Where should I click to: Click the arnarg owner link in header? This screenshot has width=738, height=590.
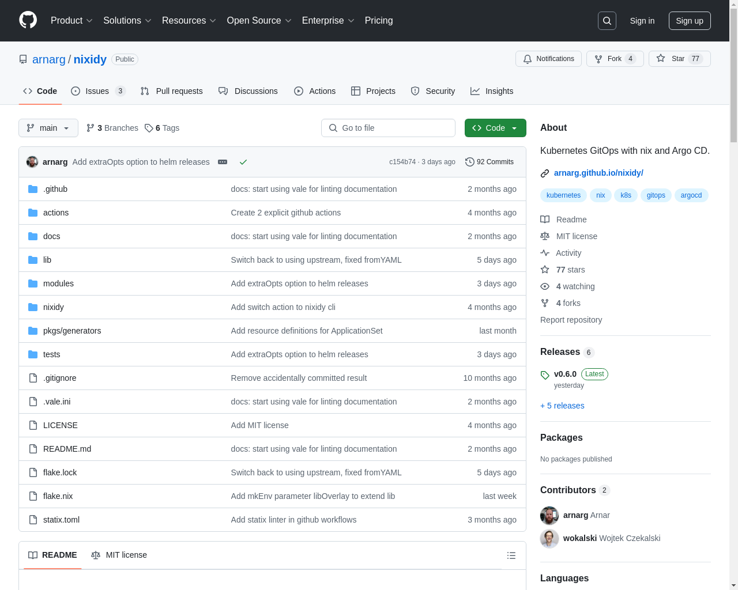point(49,59)
